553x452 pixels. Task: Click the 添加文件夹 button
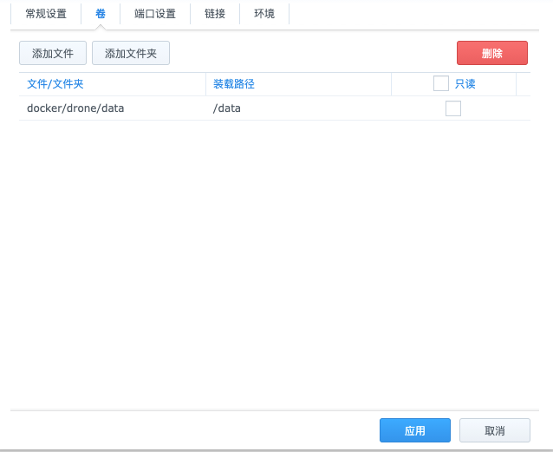coord(131,53)
